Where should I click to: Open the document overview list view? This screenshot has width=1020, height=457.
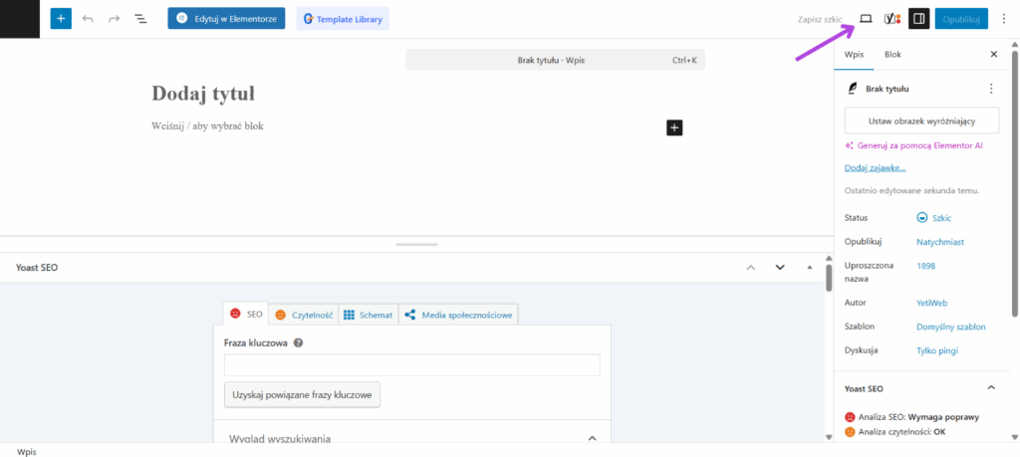click(x=140, y=19)
